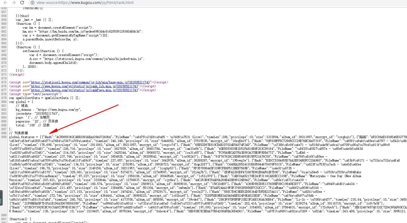The image size is (407, 223).
Task: Reload the page with the refresh icon
Action: pyautogui.click(x=22, y=3)
